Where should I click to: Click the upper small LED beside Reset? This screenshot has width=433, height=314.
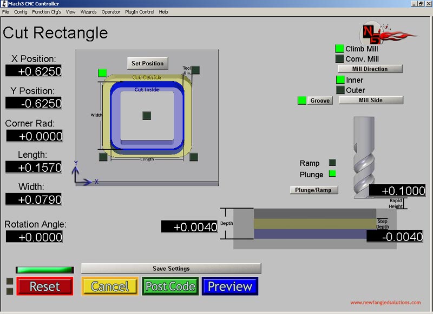10,281
